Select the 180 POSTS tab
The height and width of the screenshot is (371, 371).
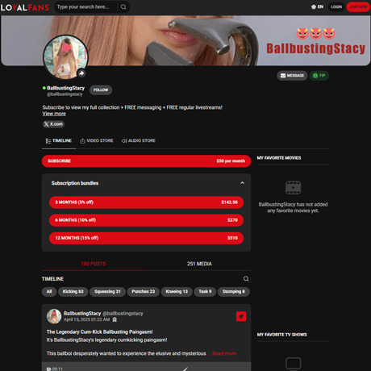[x=94, y=264]
